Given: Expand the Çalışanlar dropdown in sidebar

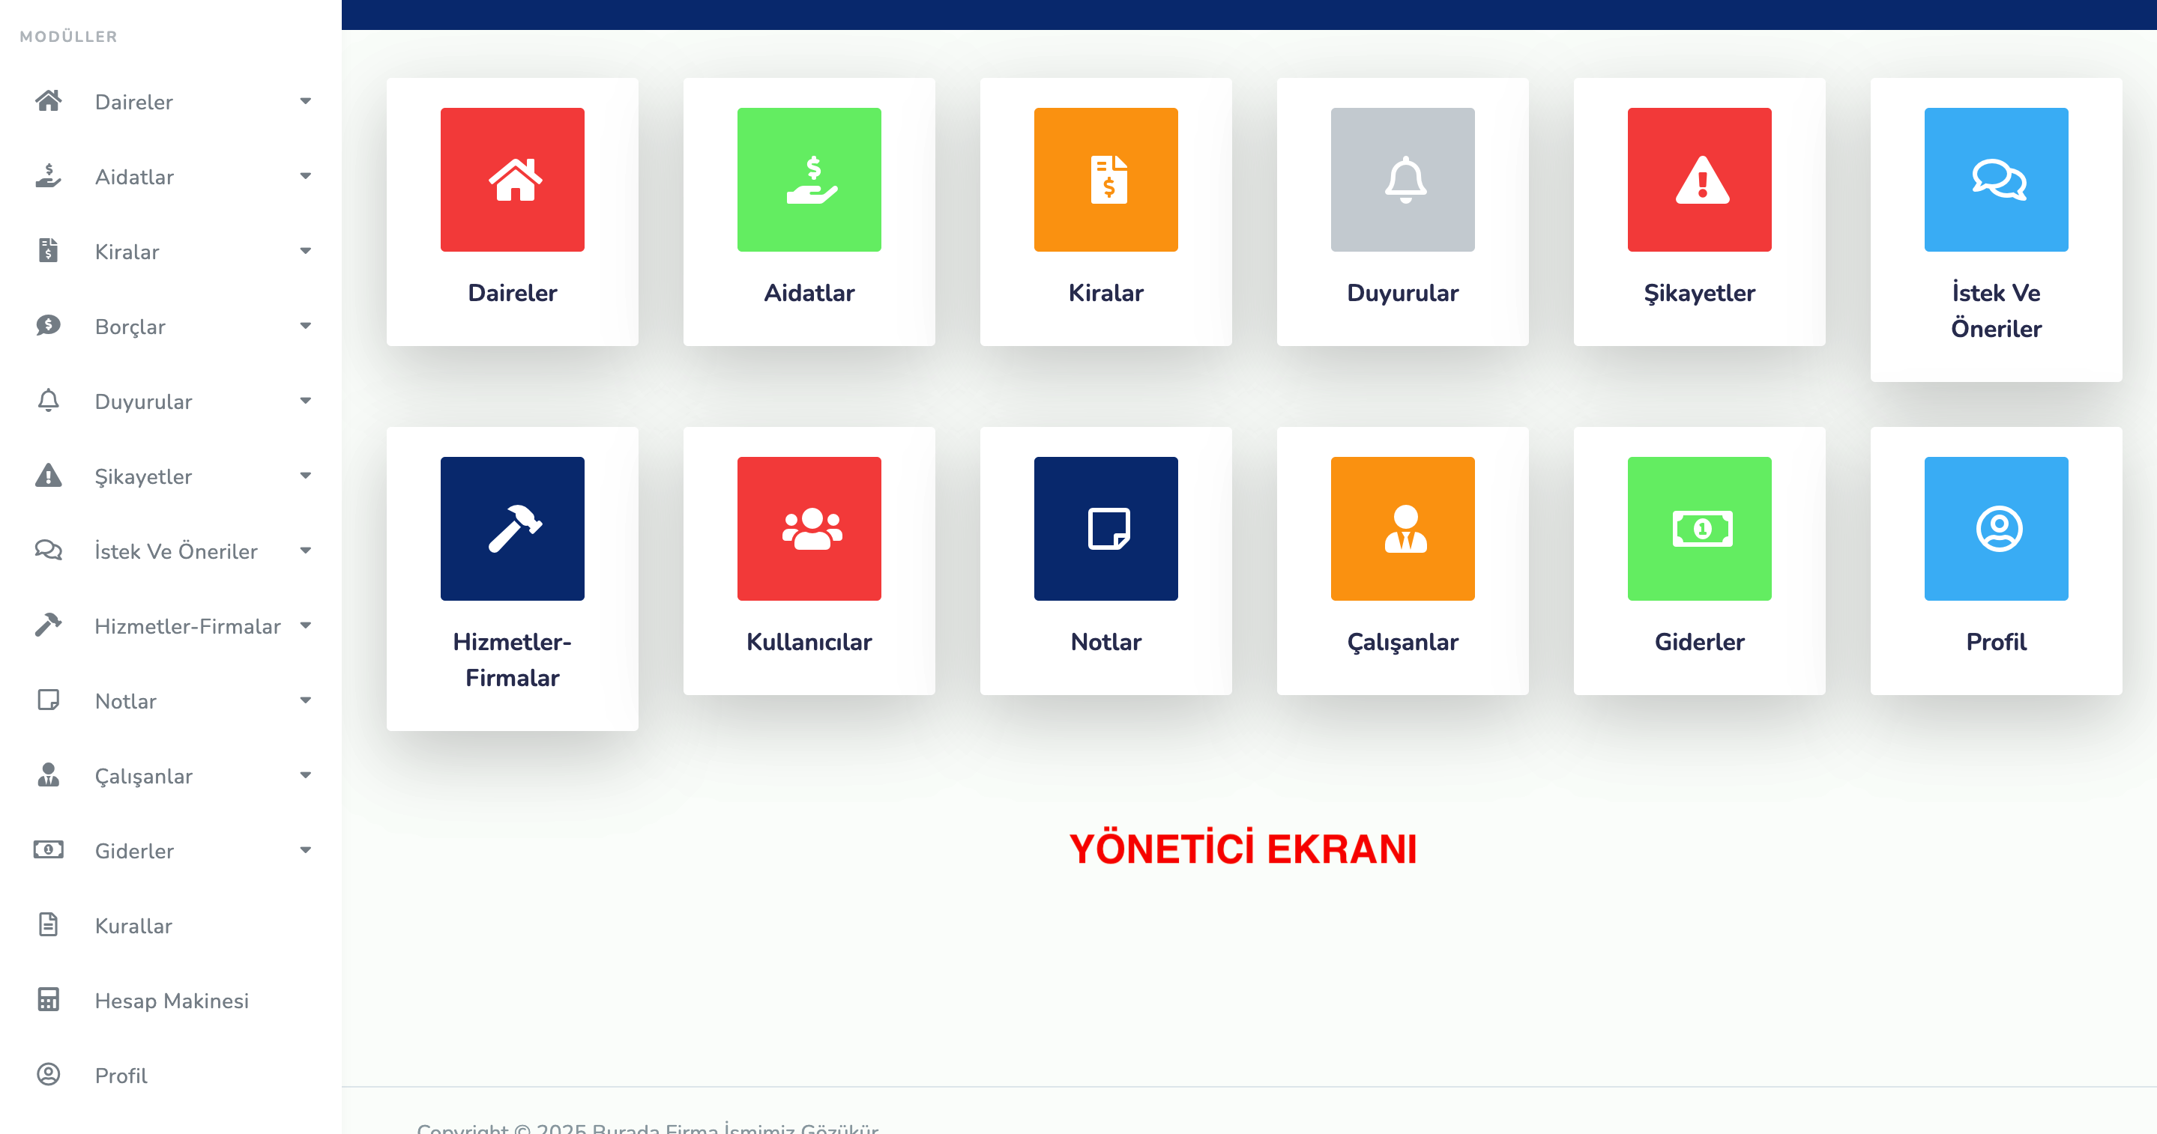Looking at the screenshot, I should pos(305,776).
